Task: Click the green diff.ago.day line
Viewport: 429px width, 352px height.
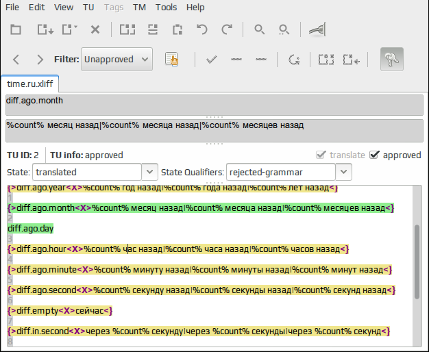Action: (x=31, y=229)
